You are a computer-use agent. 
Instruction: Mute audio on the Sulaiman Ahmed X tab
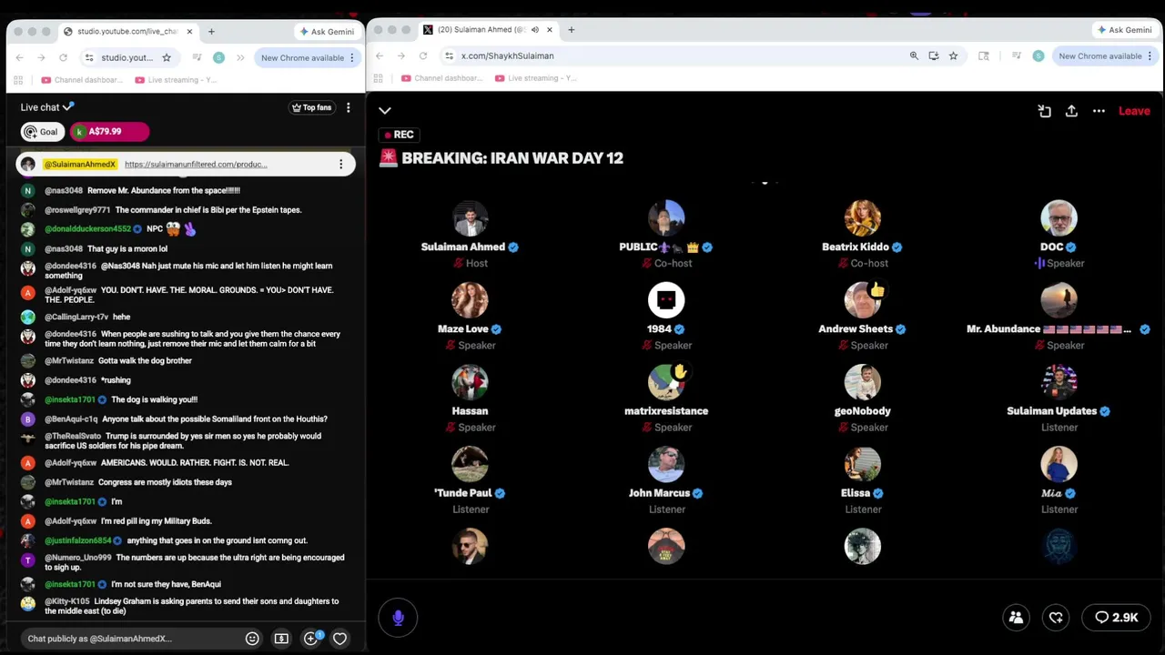[534, 30]
